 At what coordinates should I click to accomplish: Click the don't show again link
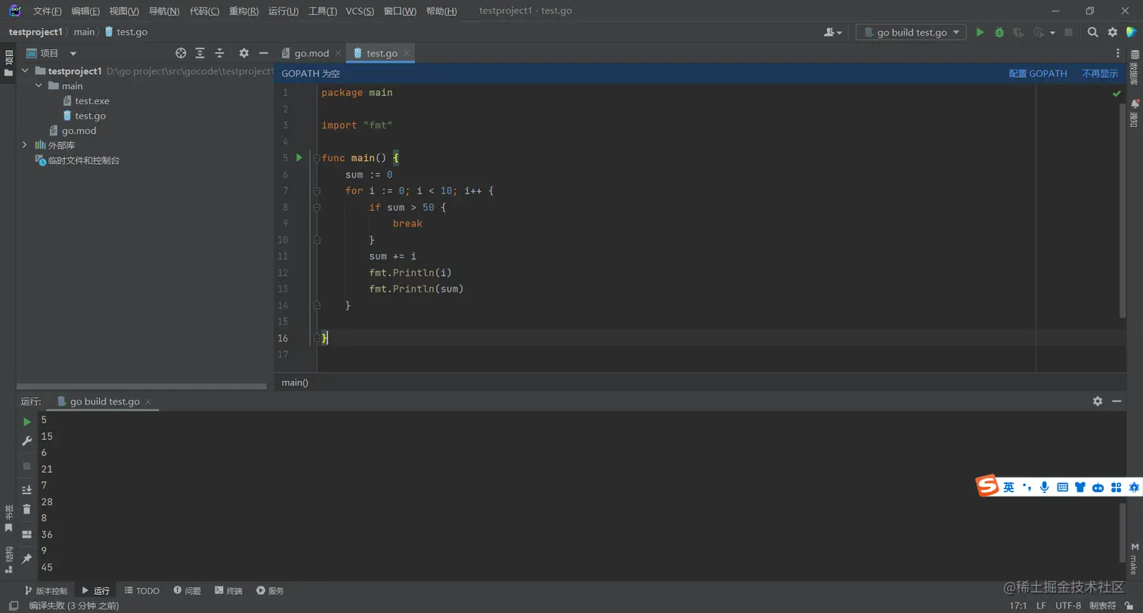tap(1100, 73)
